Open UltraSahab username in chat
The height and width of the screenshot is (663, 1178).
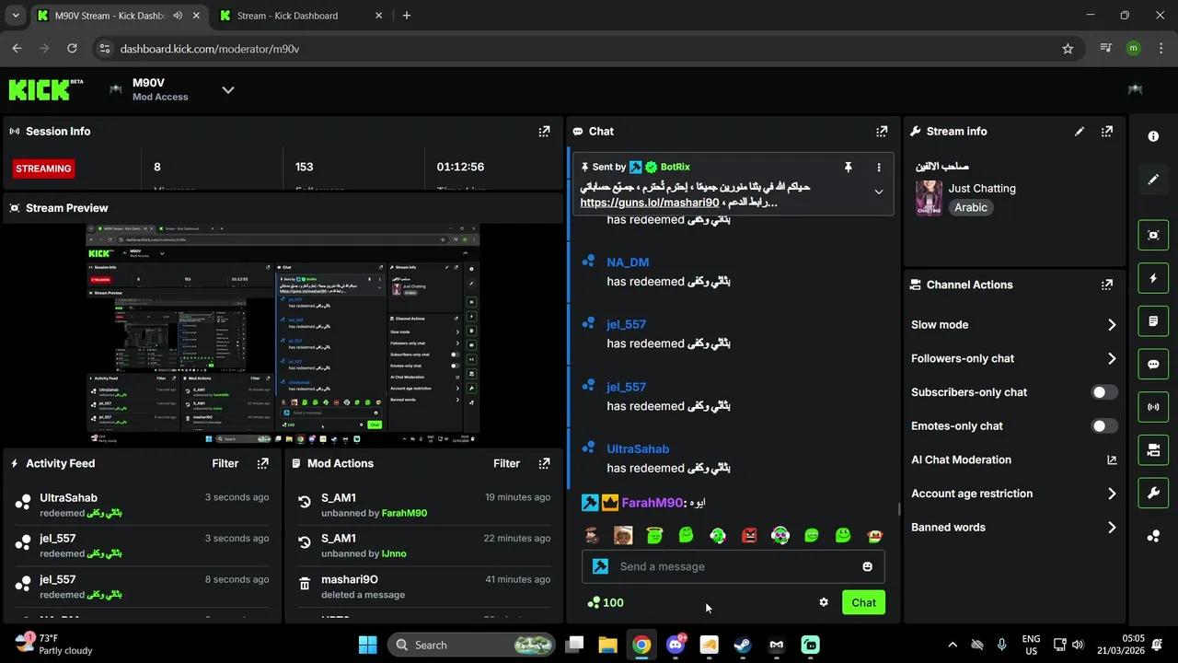[638, 449]
